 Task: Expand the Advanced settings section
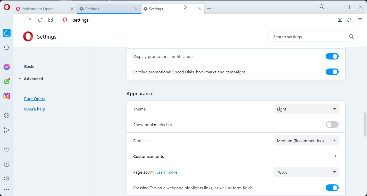point(33,79)
